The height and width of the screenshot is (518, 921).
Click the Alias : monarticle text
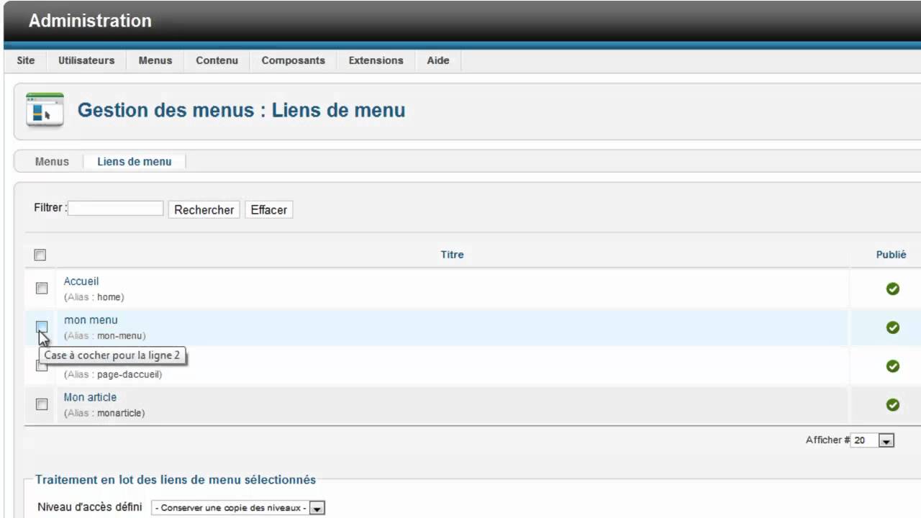click(104, 414)
